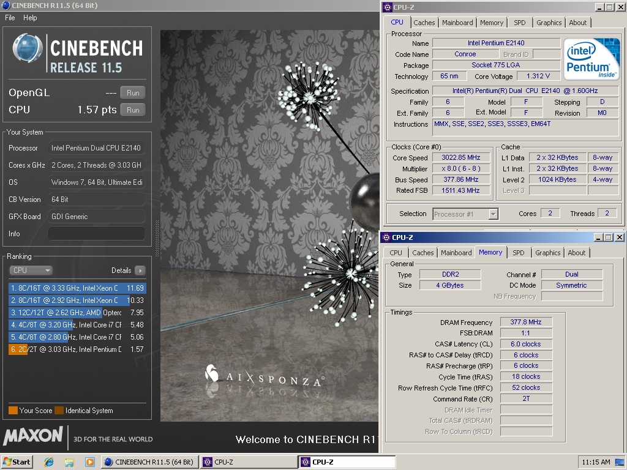Open the File menu in Cinebench
The image size is (627, 470).
click(x=10, y=18)
